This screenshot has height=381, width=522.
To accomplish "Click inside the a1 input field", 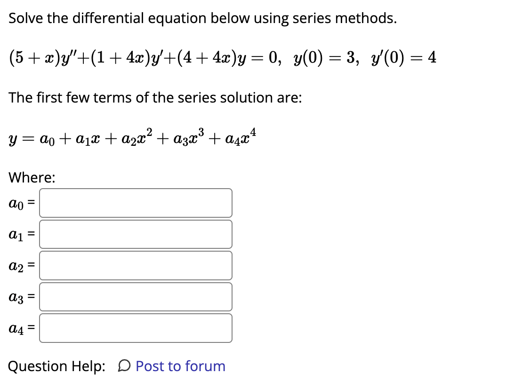I will pos(136,234).
